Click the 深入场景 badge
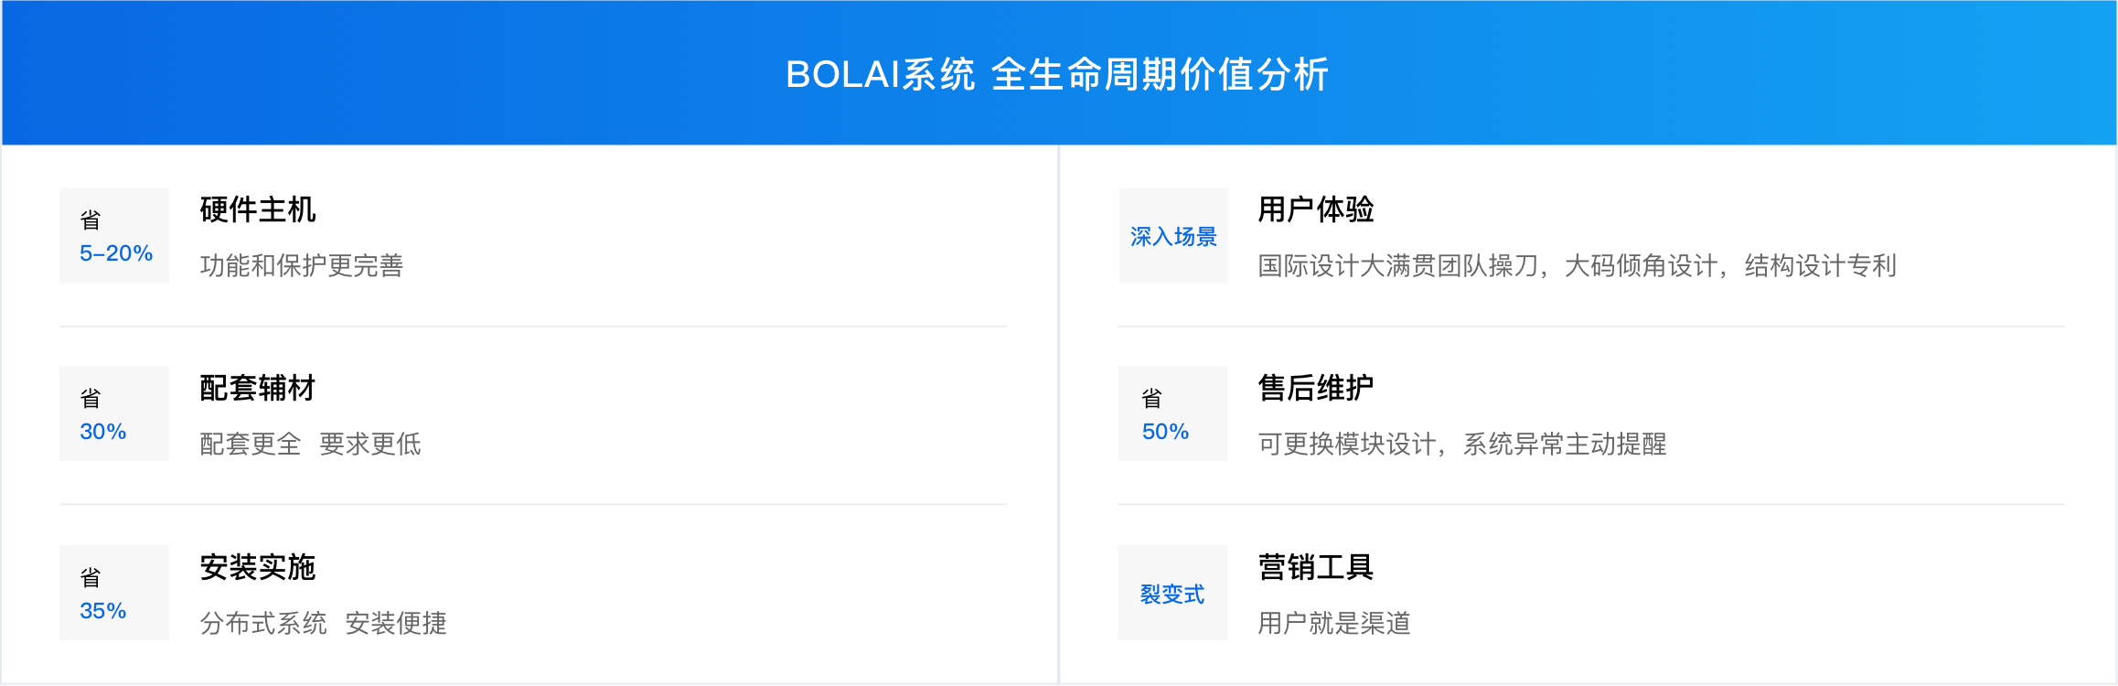Screen dimensions: 2118x686 1173,236
